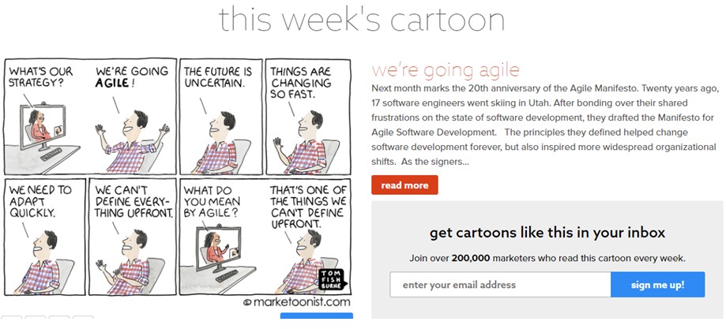Click the "get cartoons like this in your inbox" heading

tap(547, 232)
